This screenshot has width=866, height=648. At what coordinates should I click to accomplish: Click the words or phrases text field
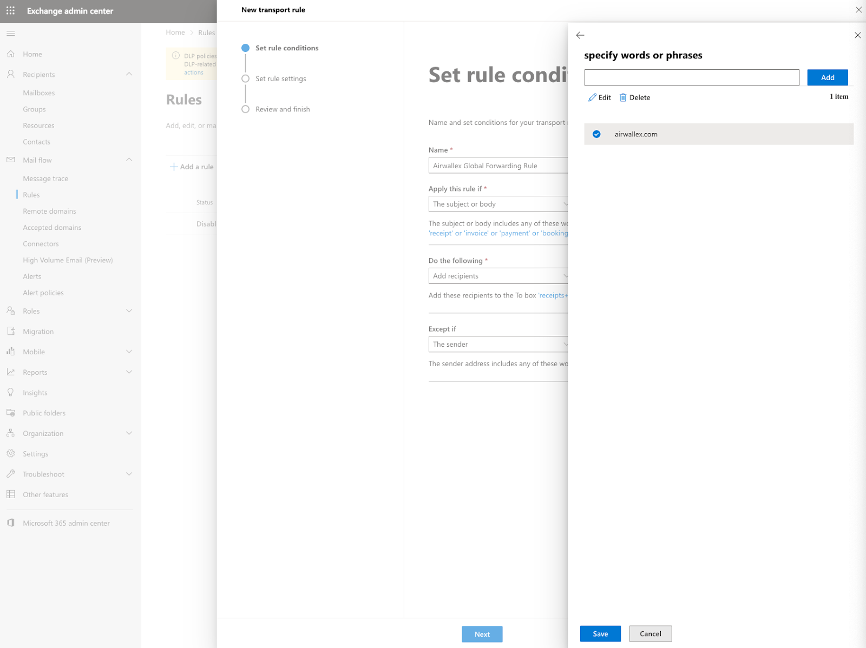[x=691, y=77]
